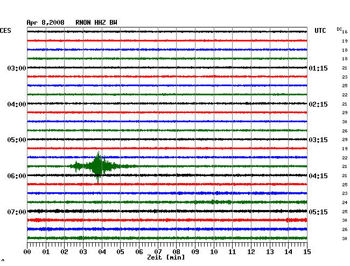Click the 07 minute axis tick label
The image size is (350, 266).
(x=158, y=251)
